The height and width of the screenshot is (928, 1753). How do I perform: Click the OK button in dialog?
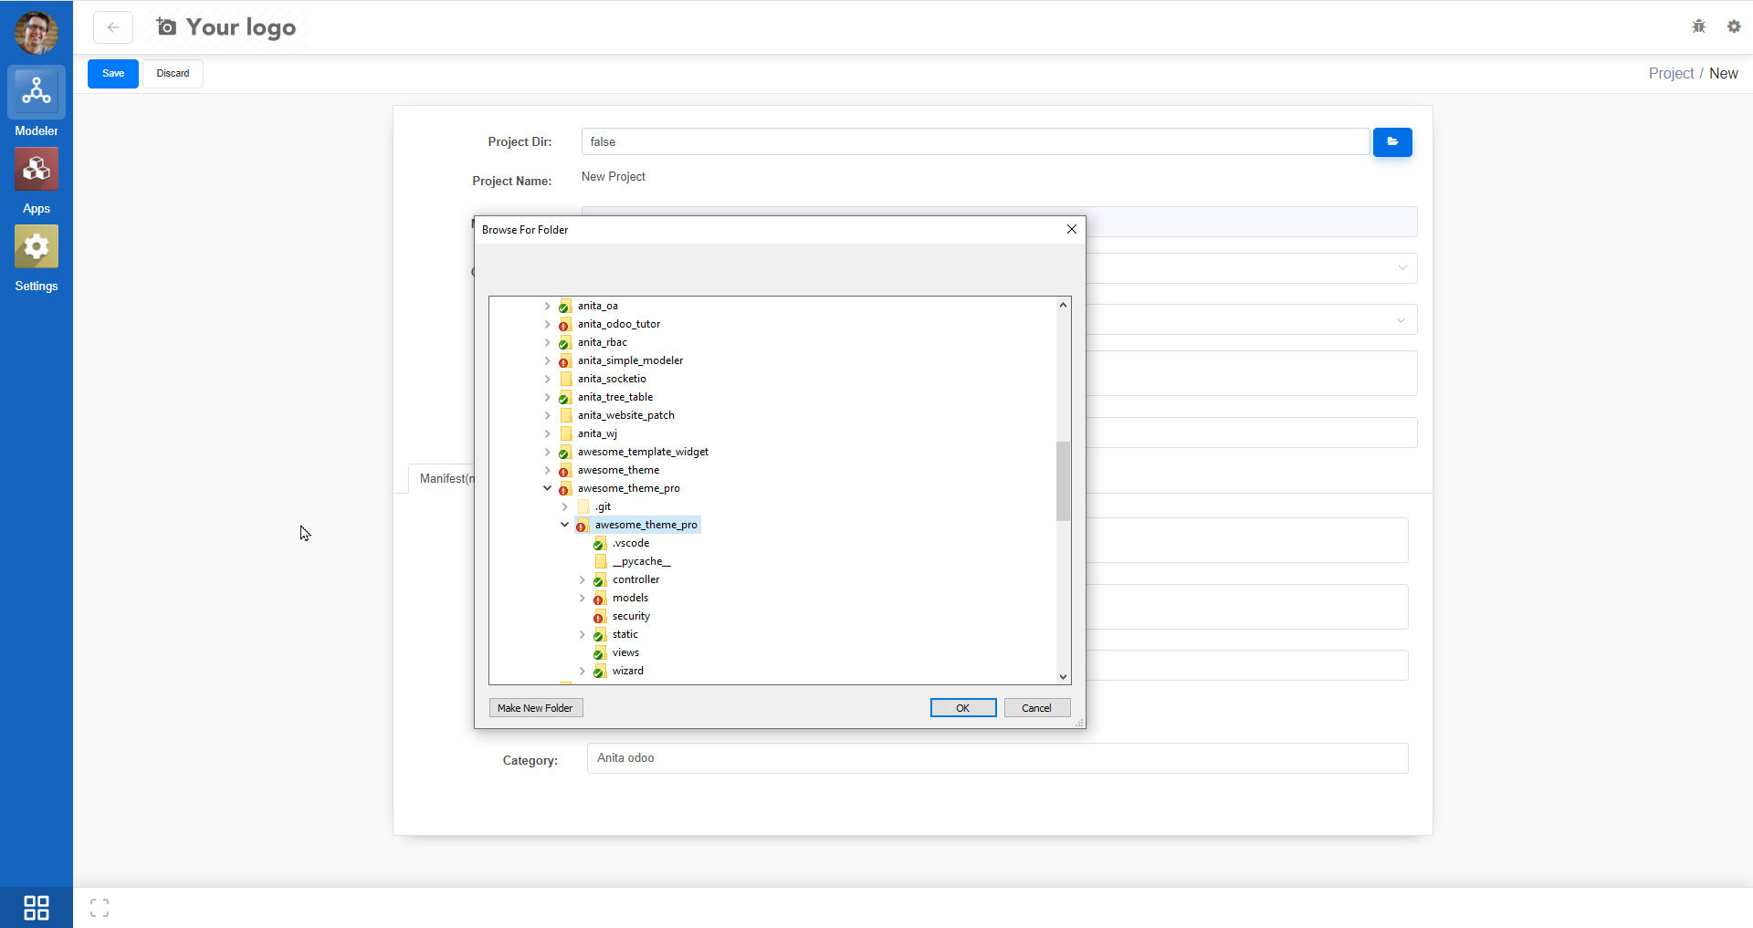click(962, 708)
